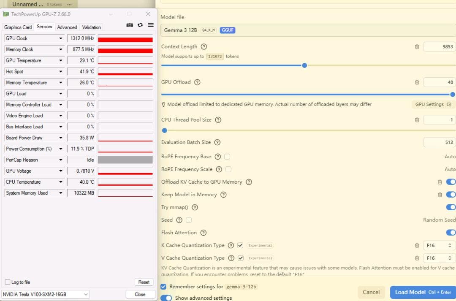Reset K Cache Quantization trash icon
The image size is (456, 301).
tap(417, 245)
